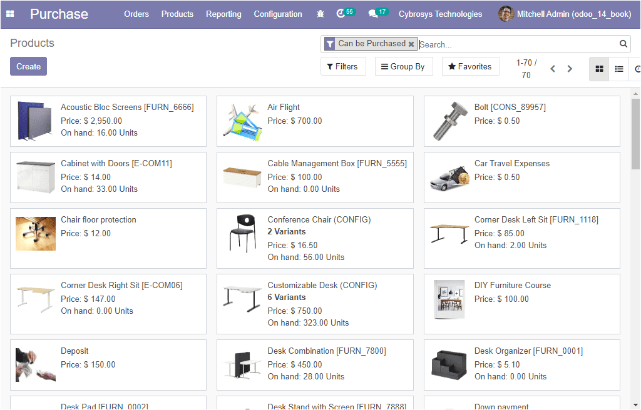Click the search magnifier icon
The width and height of the screenshot is (641, 410).
pyautogui.click(x=623, y=44)
